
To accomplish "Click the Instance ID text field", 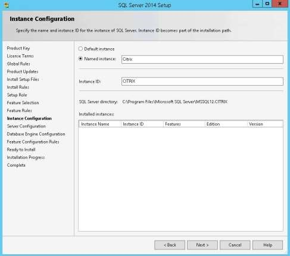I will 202,82.
